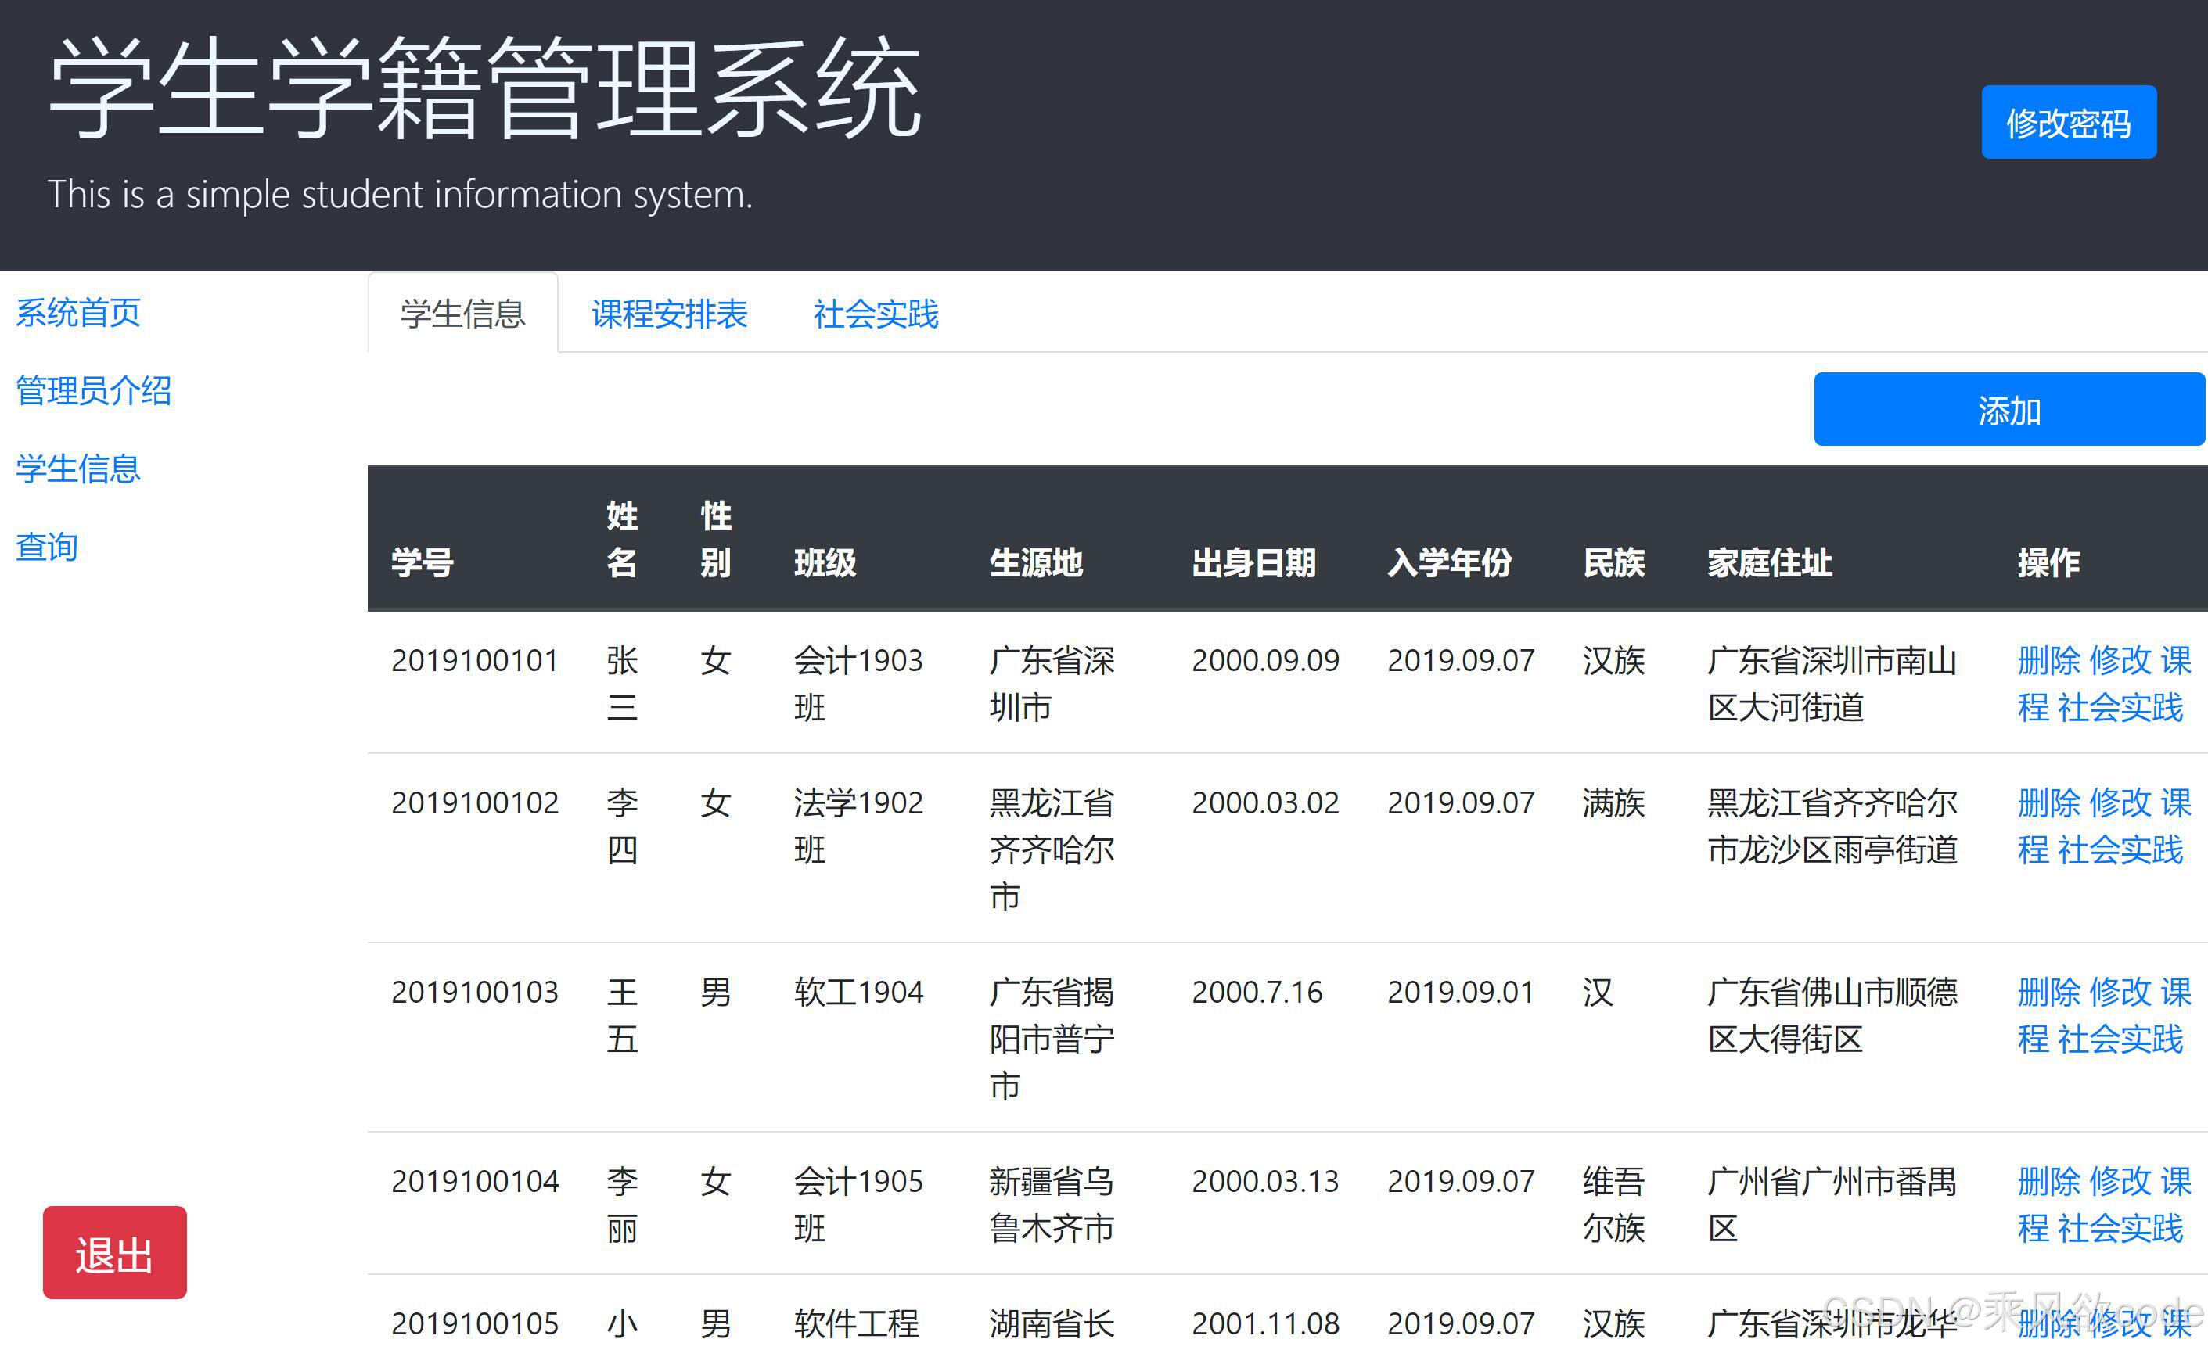
Task: Click the 学号 column header
Action: [x=422, y=562]
